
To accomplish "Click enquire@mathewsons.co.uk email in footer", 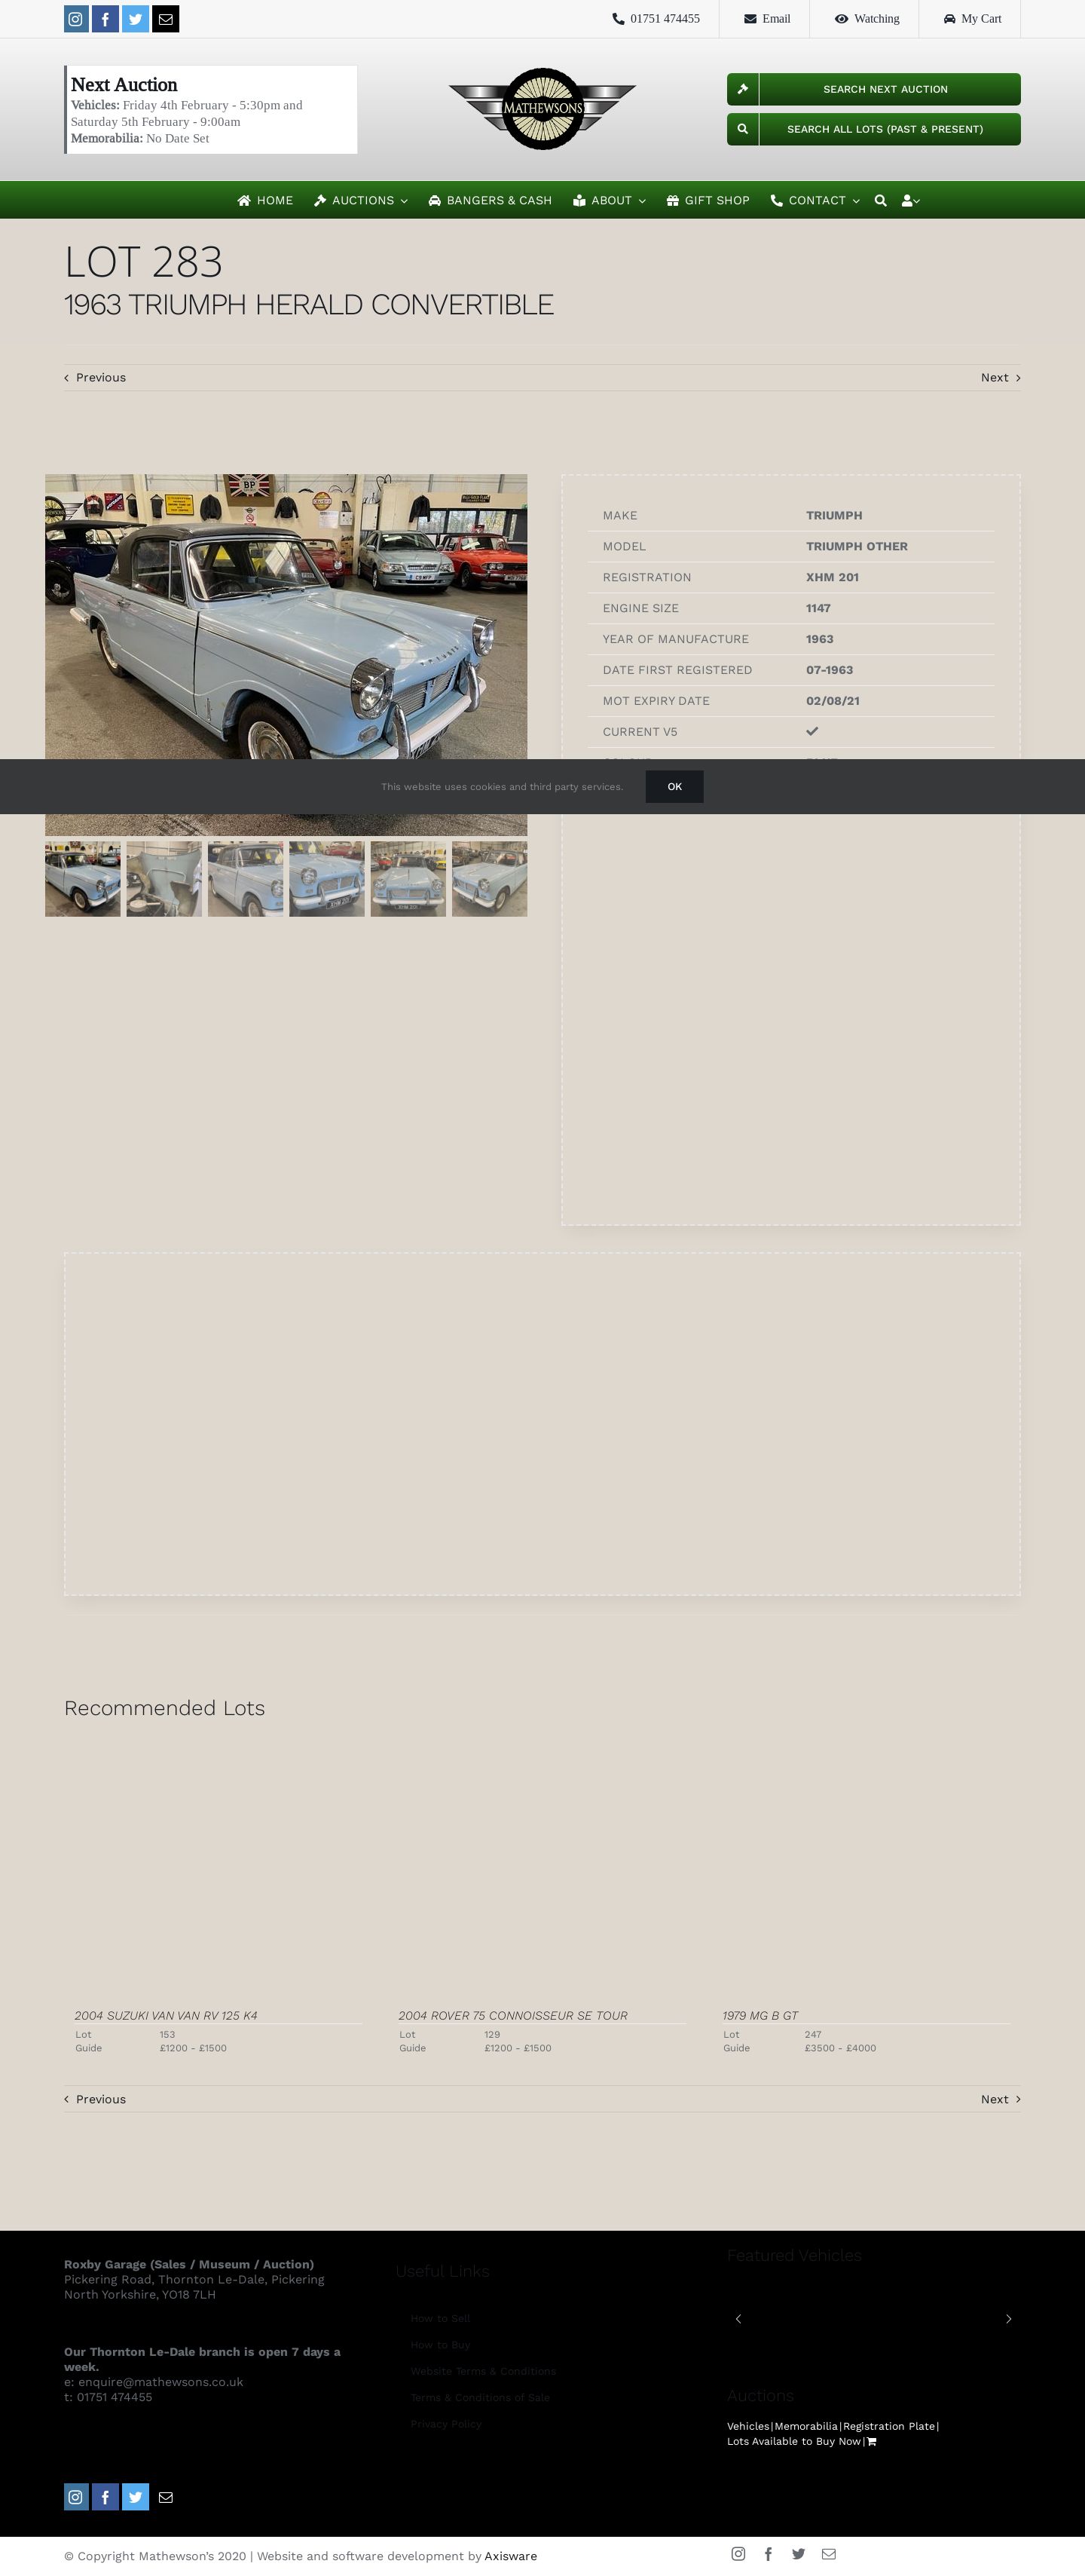I will coord(160,2382).
